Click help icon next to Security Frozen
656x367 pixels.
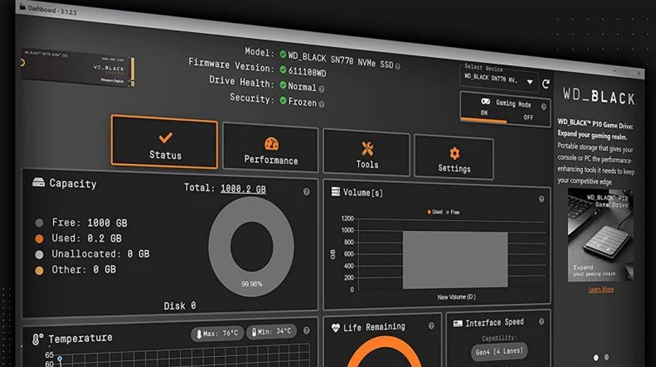coord(321,104)
